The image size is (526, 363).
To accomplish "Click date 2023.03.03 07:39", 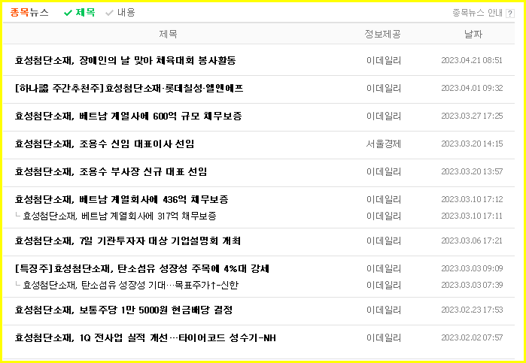I will (472, 285).
